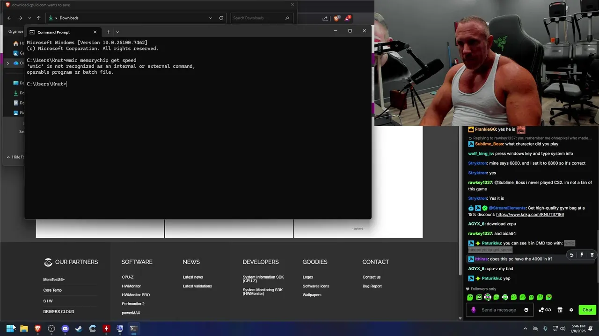599x336 pixels.
Task: Click the Send a message field
Action: click(x=500, y=310)
